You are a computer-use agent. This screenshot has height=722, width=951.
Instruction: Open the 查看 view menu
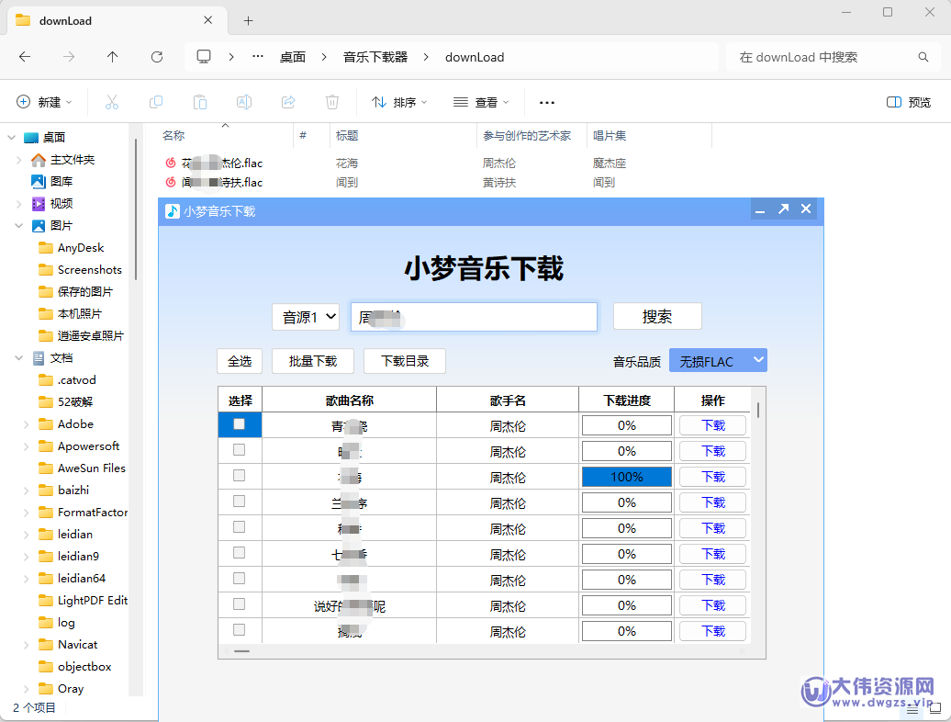click(478, 102)
